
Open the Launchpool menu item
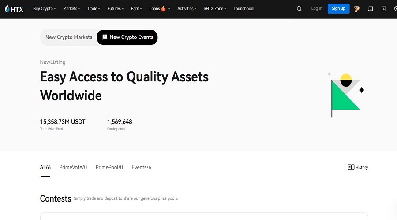point(244,8)
